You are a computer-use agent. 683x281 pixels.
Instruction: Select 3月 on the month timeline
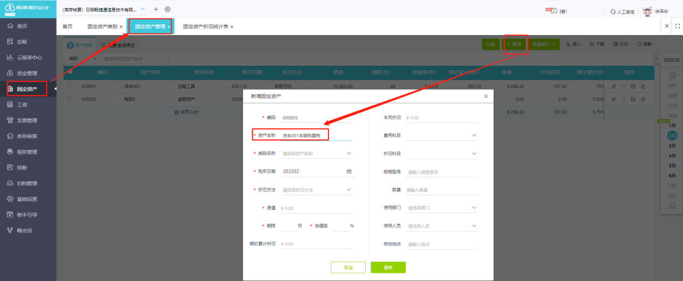pyautogui.click(x=672, y=146)
